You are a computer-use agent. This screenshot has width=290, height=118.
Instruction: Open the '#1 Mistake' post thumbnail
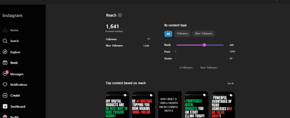click(x=144, y=104)
